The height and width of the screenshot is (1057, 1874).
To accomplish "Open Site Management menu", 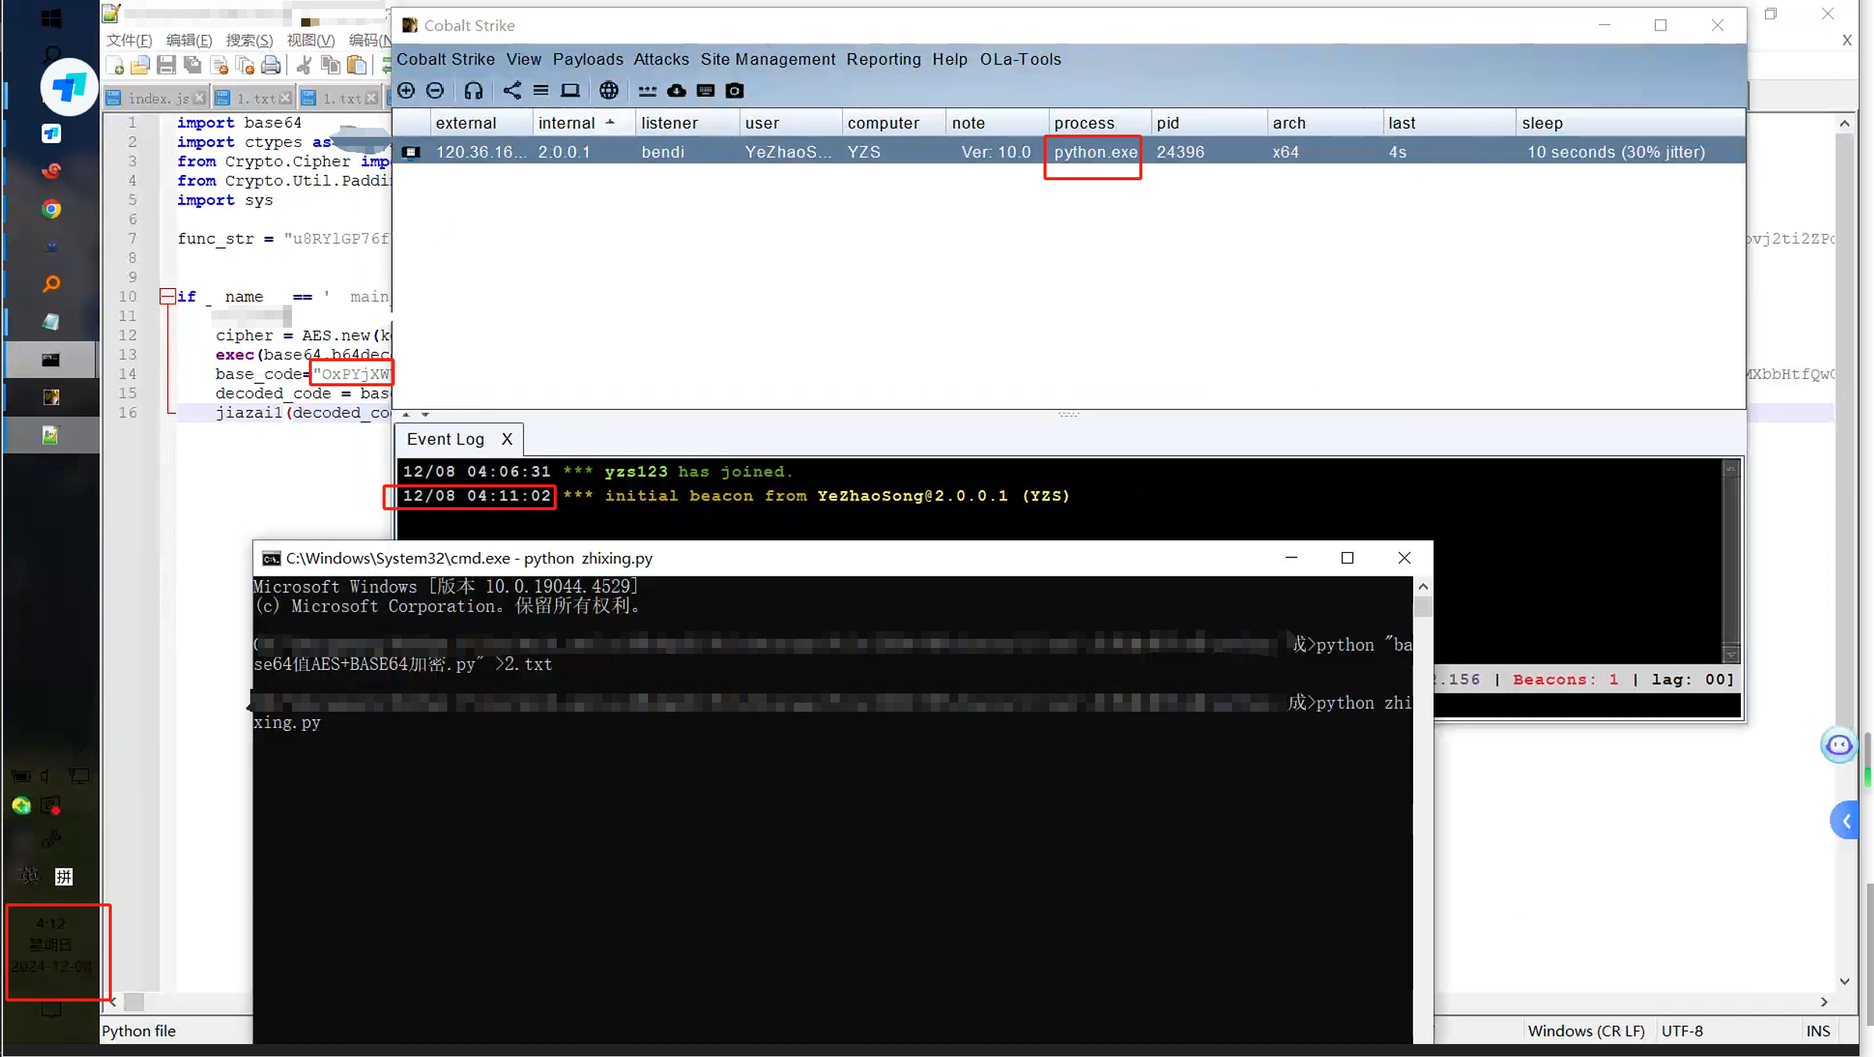I will 768,59.
